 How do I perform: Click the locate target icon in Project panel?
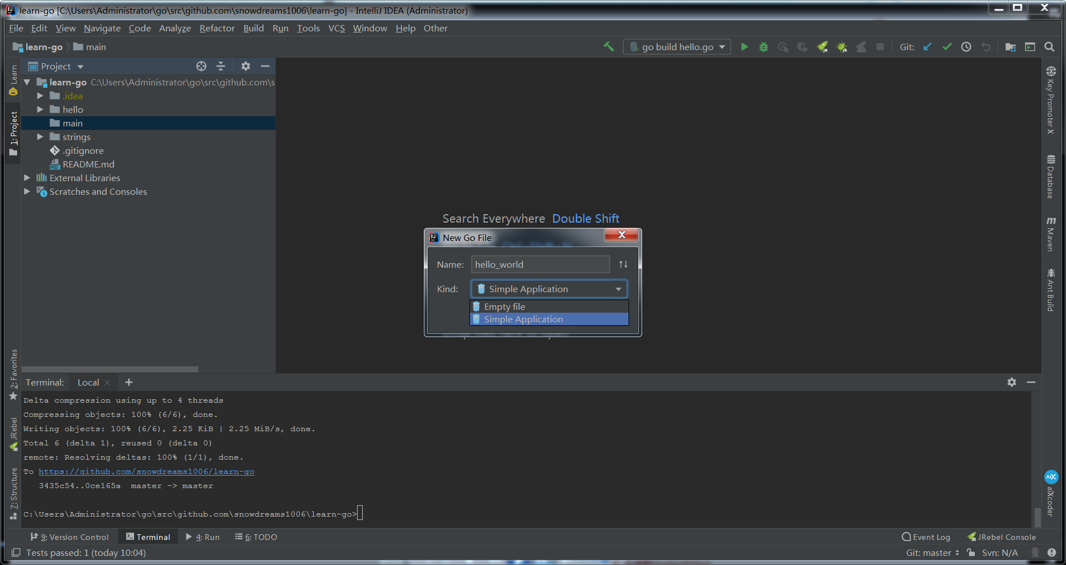coord(201,67)
